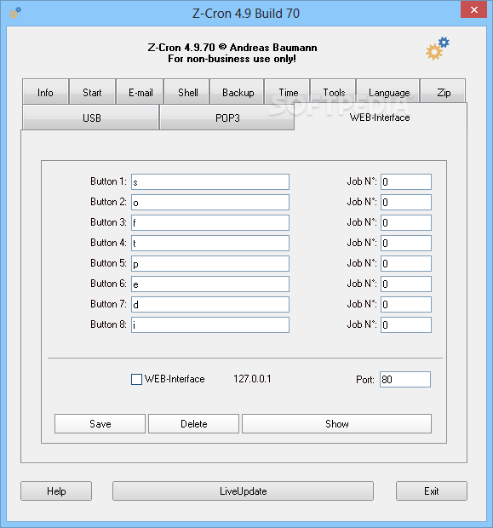The image size is (493, 528).
Task: Switch to the POP3 tab
Action: [x=227, y=118]
